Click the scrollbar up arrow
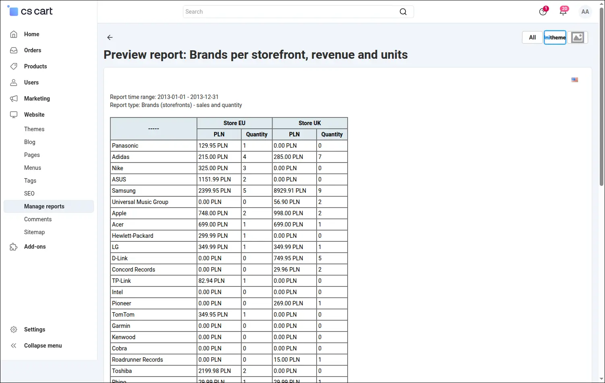The image size is (605, 383). click(x=602, y=3)
